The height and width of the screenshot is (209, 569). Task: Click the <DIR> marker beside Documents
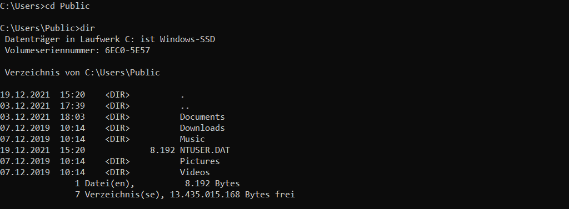point(118,117)
